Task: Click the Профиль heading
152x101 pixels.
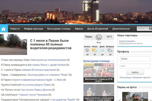Action: 123,52
